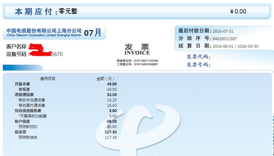Click the 32.80 voice fee amount

pos(112,95)
